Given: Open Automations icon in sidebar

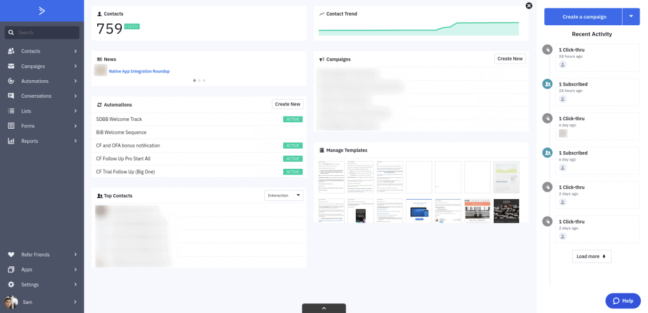Looking at the screenshot, I should coord(12,81).
